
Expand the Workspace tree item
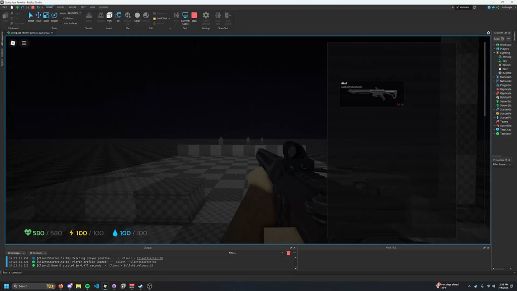[x=494, y=45]
